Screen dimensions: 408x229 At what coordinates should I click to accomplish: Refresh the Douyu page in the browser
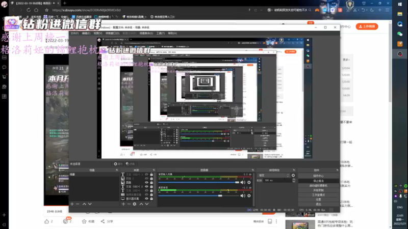[x=29, y=10]
